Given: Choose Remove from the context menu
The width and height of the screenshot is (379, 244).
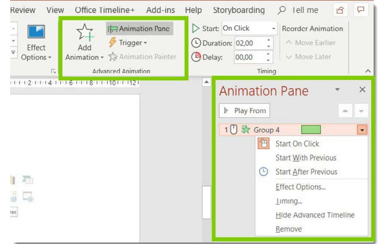Looking at the screenshot, I should click(312, 229).
